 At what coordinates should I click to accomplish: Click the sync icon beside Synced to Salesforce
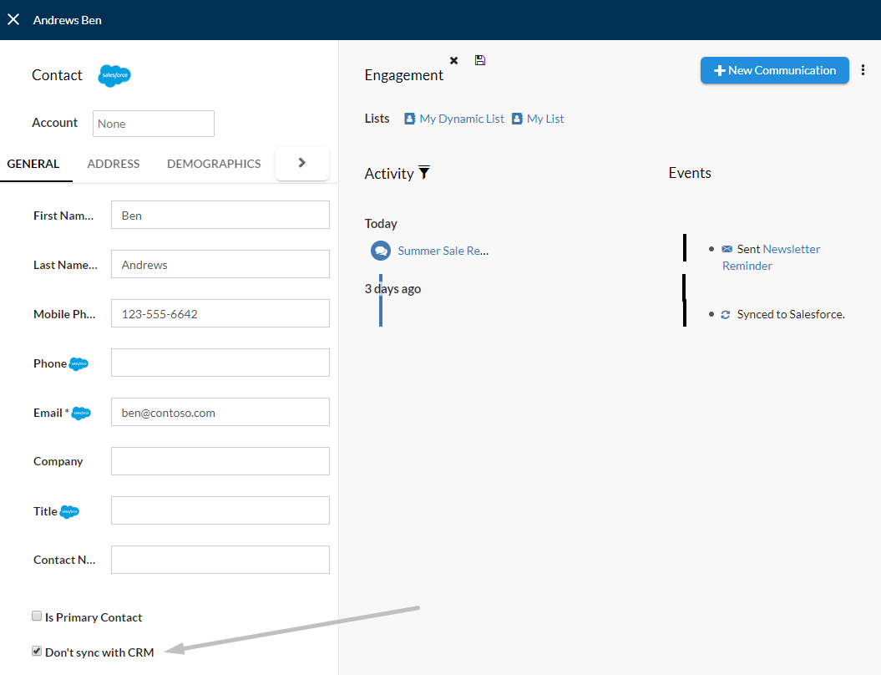726,315
